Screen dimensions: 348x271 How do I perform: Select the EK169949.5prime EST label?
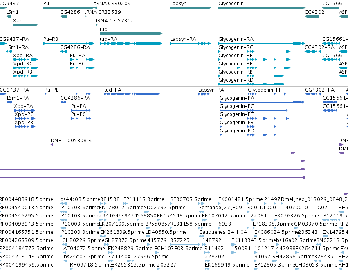tap(227, 265)
